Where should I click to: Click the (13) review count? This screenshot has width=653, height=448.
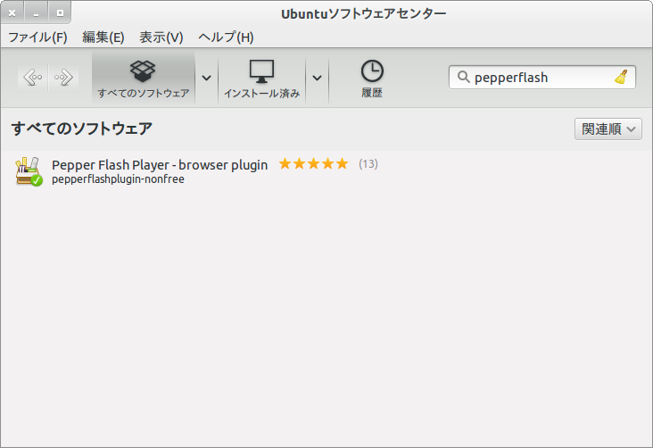pos(368,164)
